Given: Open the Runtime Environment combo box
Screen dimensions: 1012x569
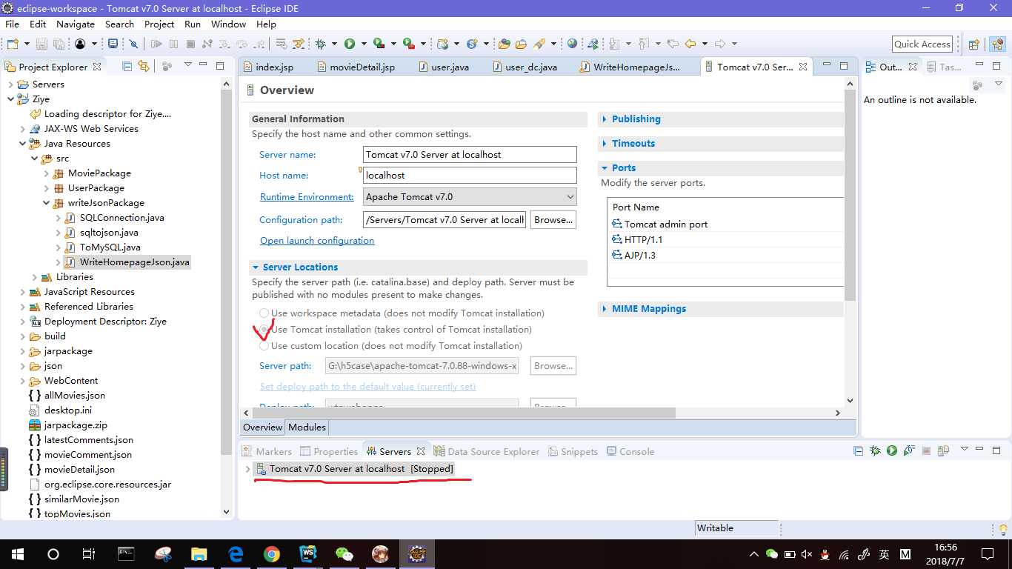Looking at the screenshot, I should coord(470,197).
